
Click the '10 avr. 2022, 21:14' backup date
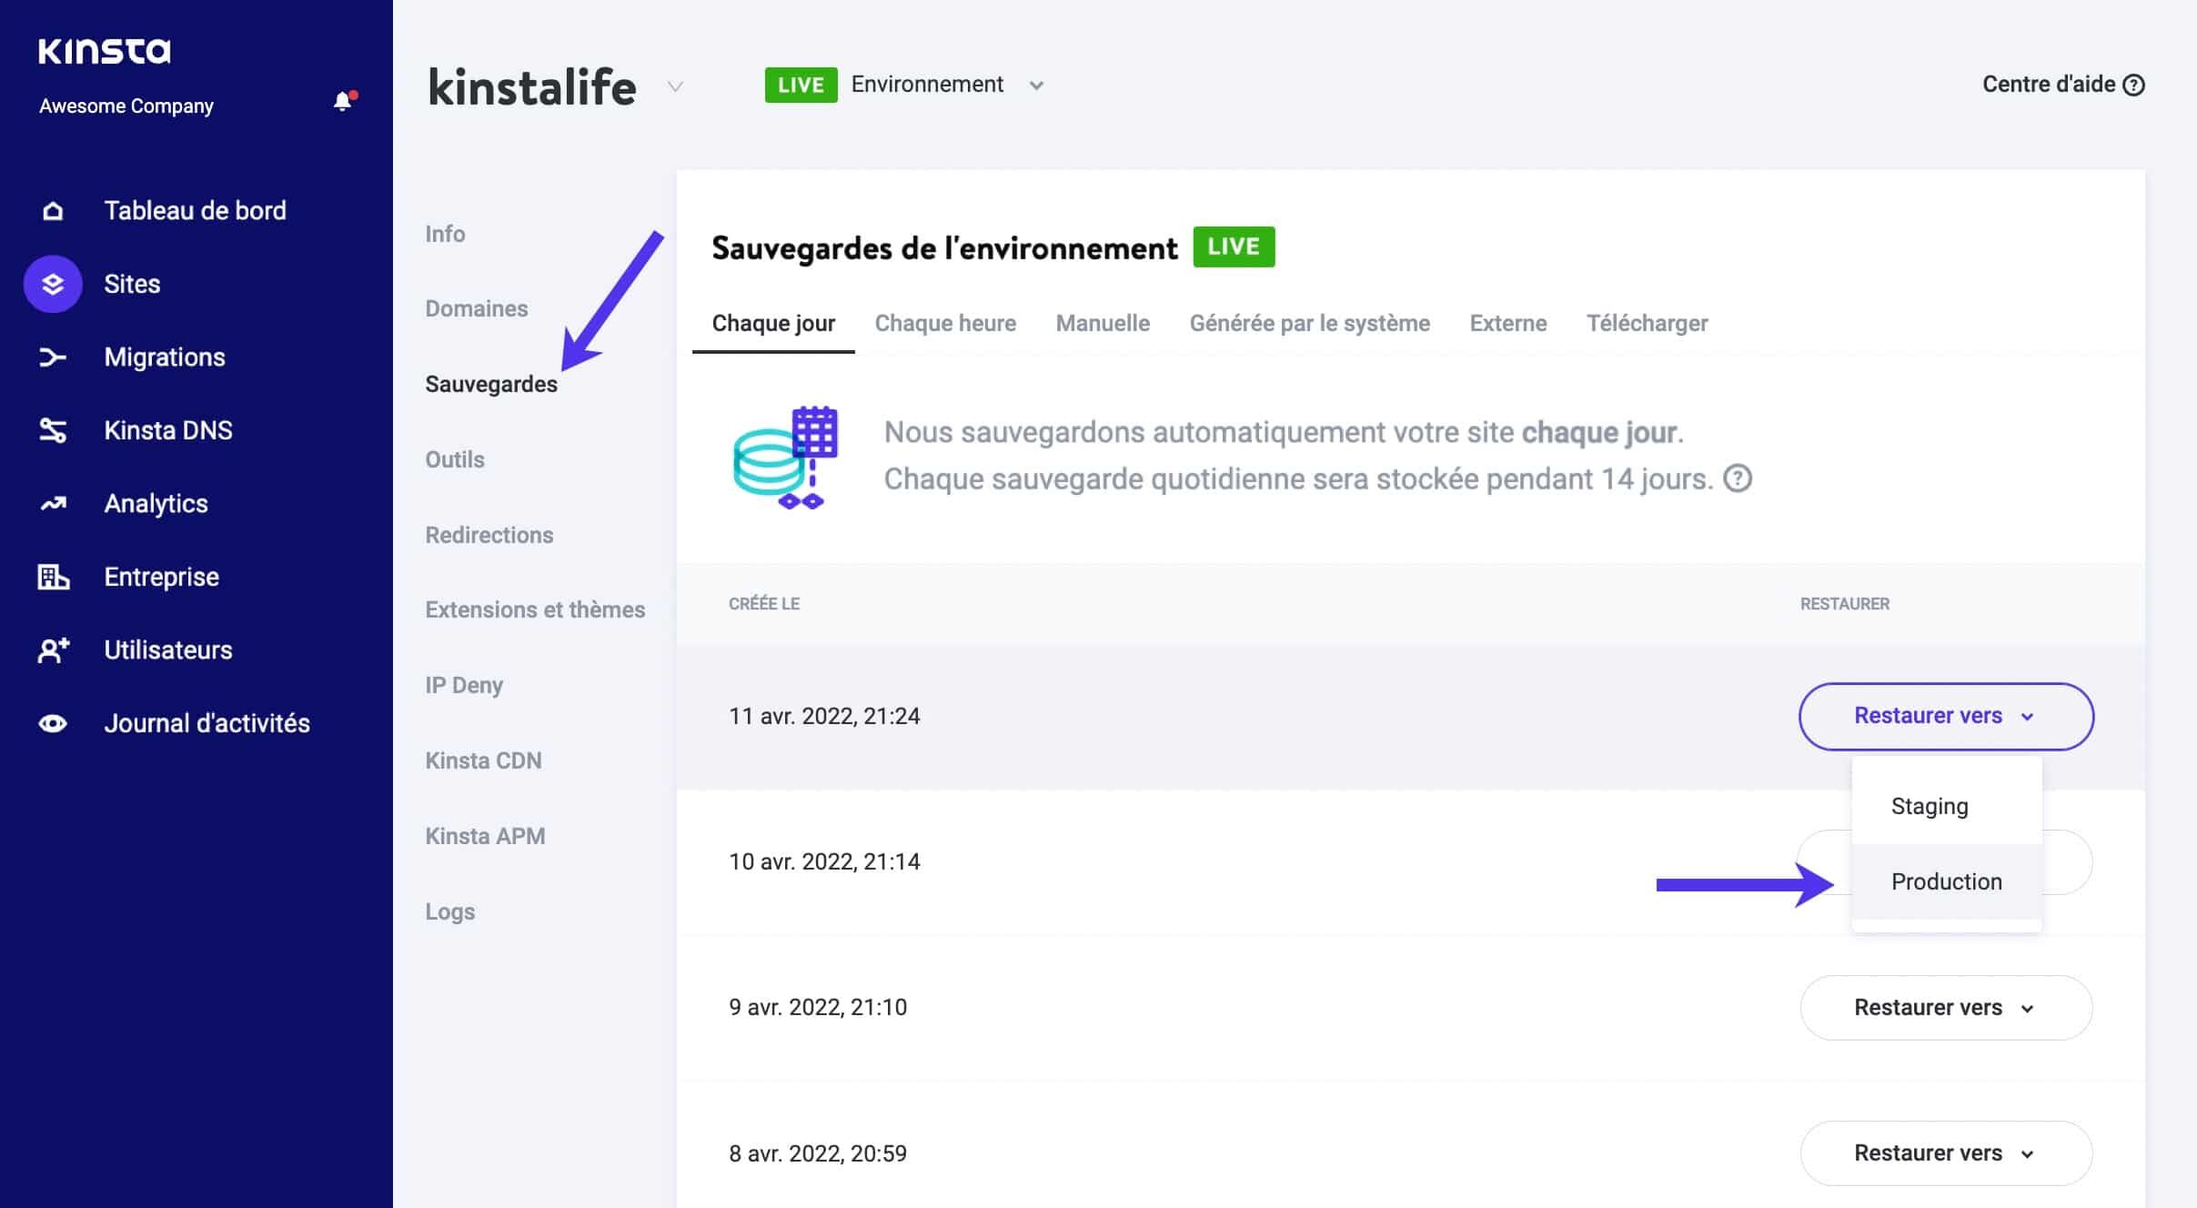click(824, 862)
